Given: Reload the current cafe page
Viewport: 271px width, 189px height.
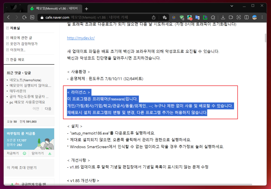Looking at the screenshot, I should [24, 17].
